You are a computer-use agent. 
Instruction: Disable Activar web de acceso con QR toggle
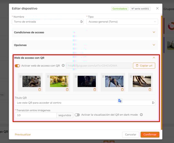coord(17,66)
